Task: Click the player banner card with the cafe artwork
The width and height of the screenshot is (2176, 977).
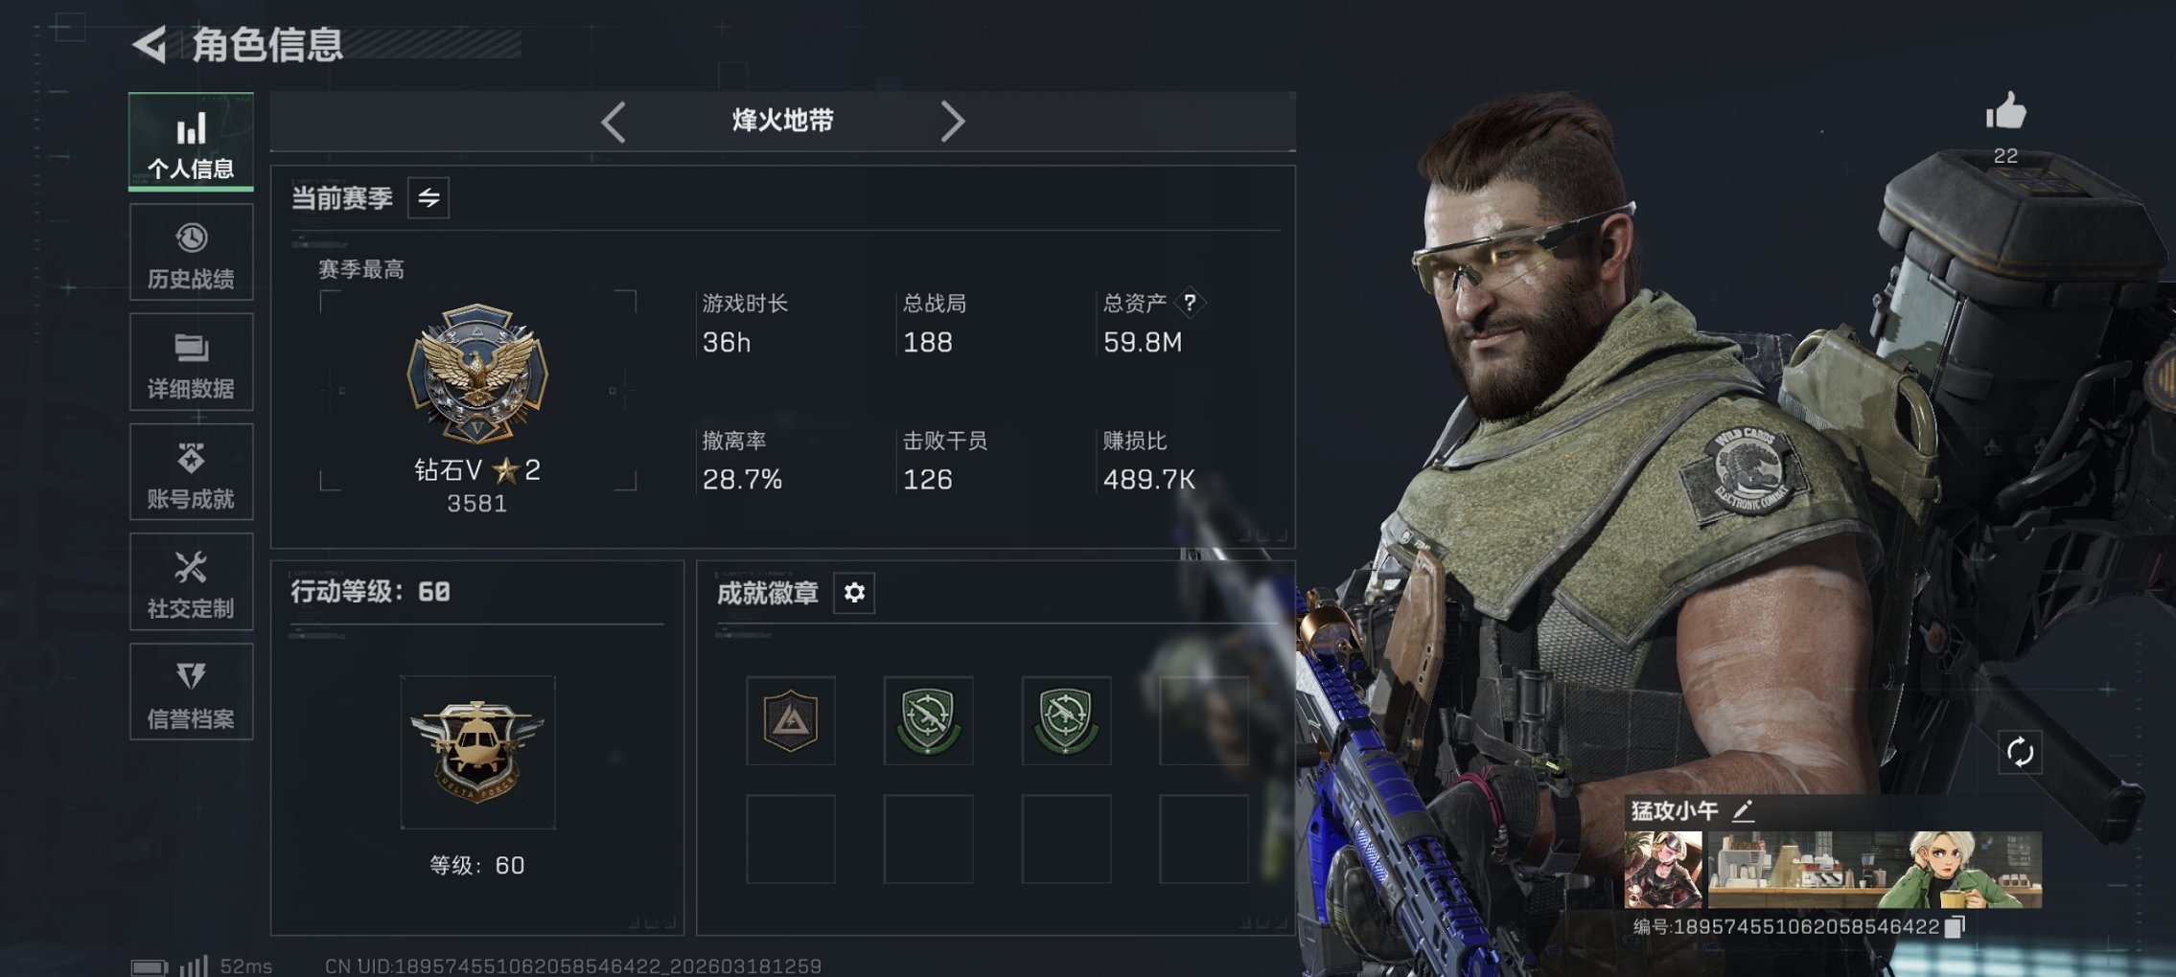Action: pos(1833,870)
